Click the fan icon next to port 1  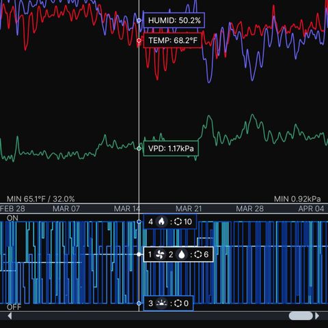coord(160,254)
